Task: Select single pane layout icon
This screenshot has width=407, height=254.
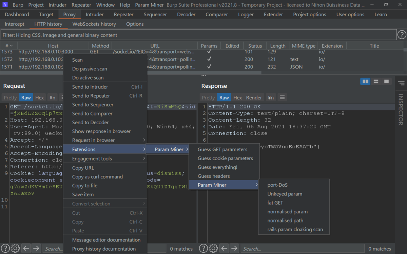Action: (386, 81)
